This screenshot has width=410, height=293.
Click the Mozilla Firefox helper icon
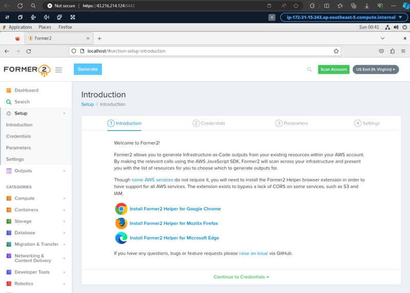[121, 223]
